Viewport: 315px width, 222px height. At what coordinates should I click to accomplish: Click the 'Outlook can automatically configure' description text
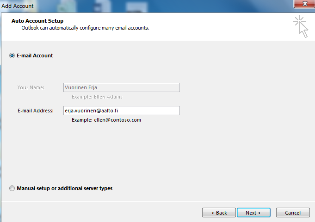point(85,28)
